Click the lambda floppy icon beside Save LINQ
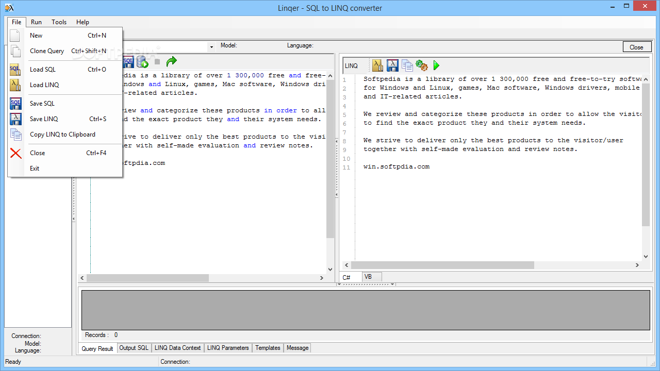660x371 pixels. click(16, 119)
